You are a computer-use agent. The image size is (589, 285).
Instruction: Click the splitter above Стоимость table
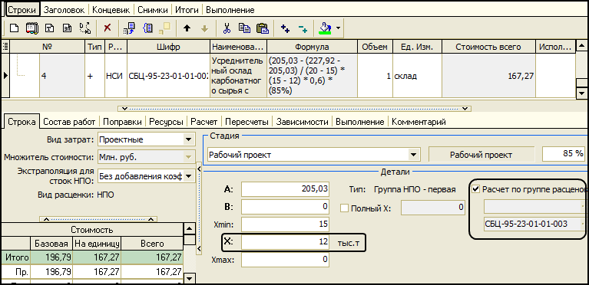point(98,219)
